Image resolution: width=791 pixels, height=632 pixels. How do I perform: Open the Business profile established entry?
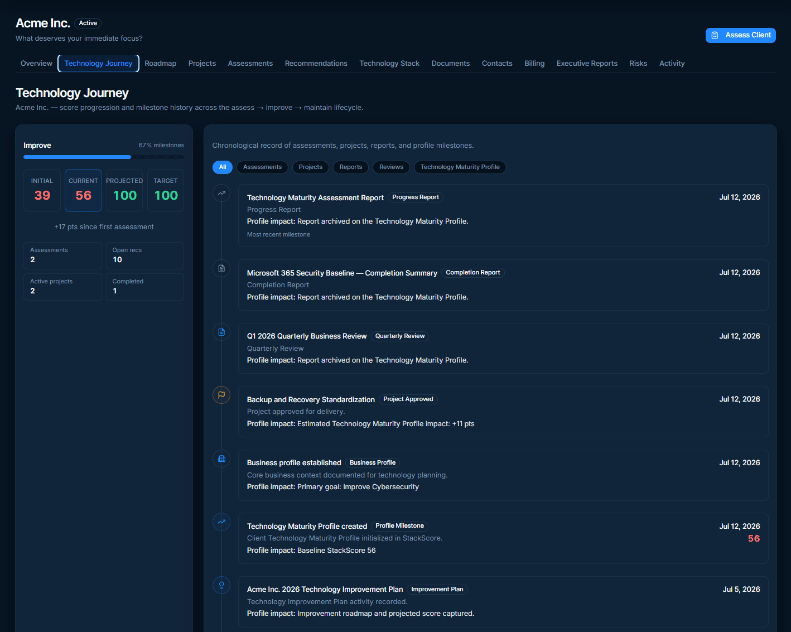(x=503, y=475)
